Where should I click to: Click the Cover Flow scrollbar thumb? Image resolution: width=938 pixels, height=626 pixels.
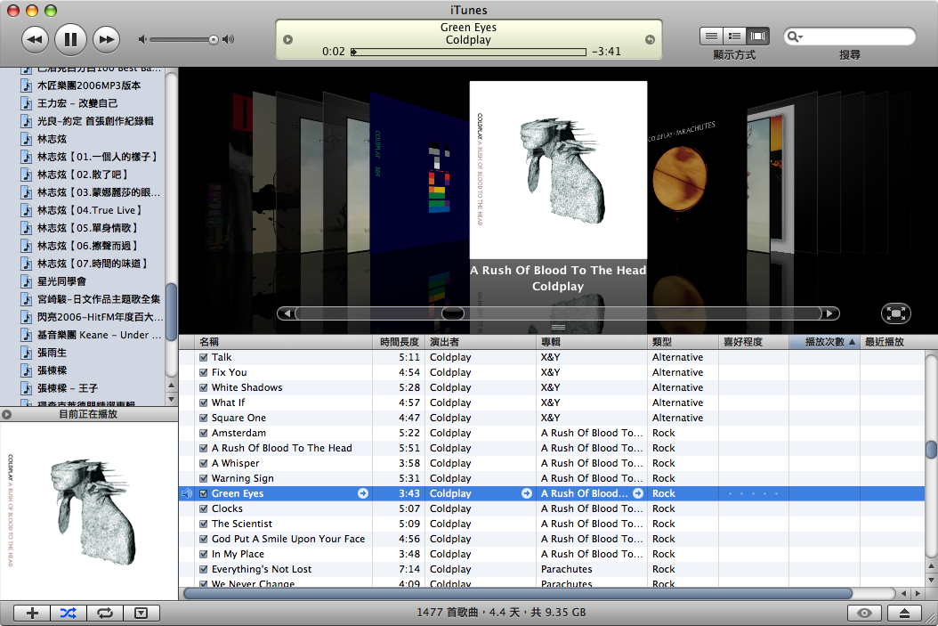tap(453, 313)
